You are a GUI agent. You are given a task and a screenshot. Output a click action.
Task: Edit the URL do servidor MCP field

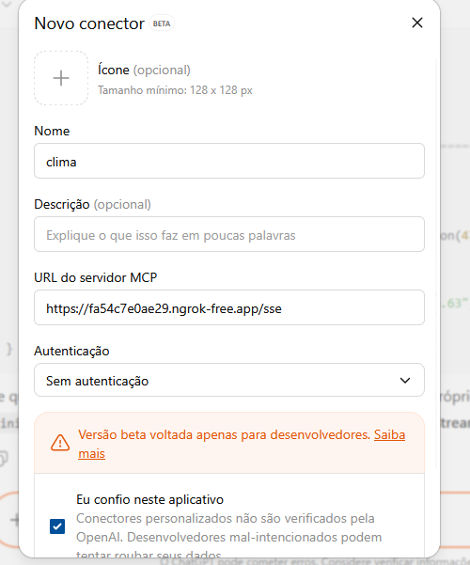(229, 307)
